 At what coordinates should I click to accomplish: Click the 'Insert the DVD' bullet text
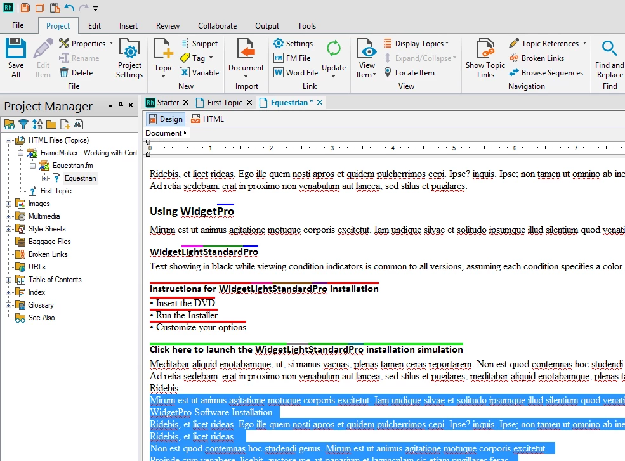coord(185,303)
